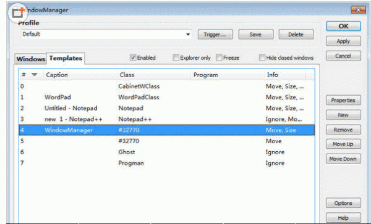This screenshot has width=371, height=224.
Task: Select the Untitled - Notepad row
Action: click(x=167, y=109)
